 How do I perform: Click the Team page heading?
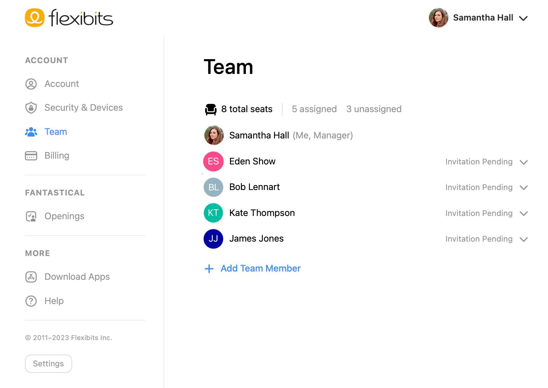[x=229, y=67]
